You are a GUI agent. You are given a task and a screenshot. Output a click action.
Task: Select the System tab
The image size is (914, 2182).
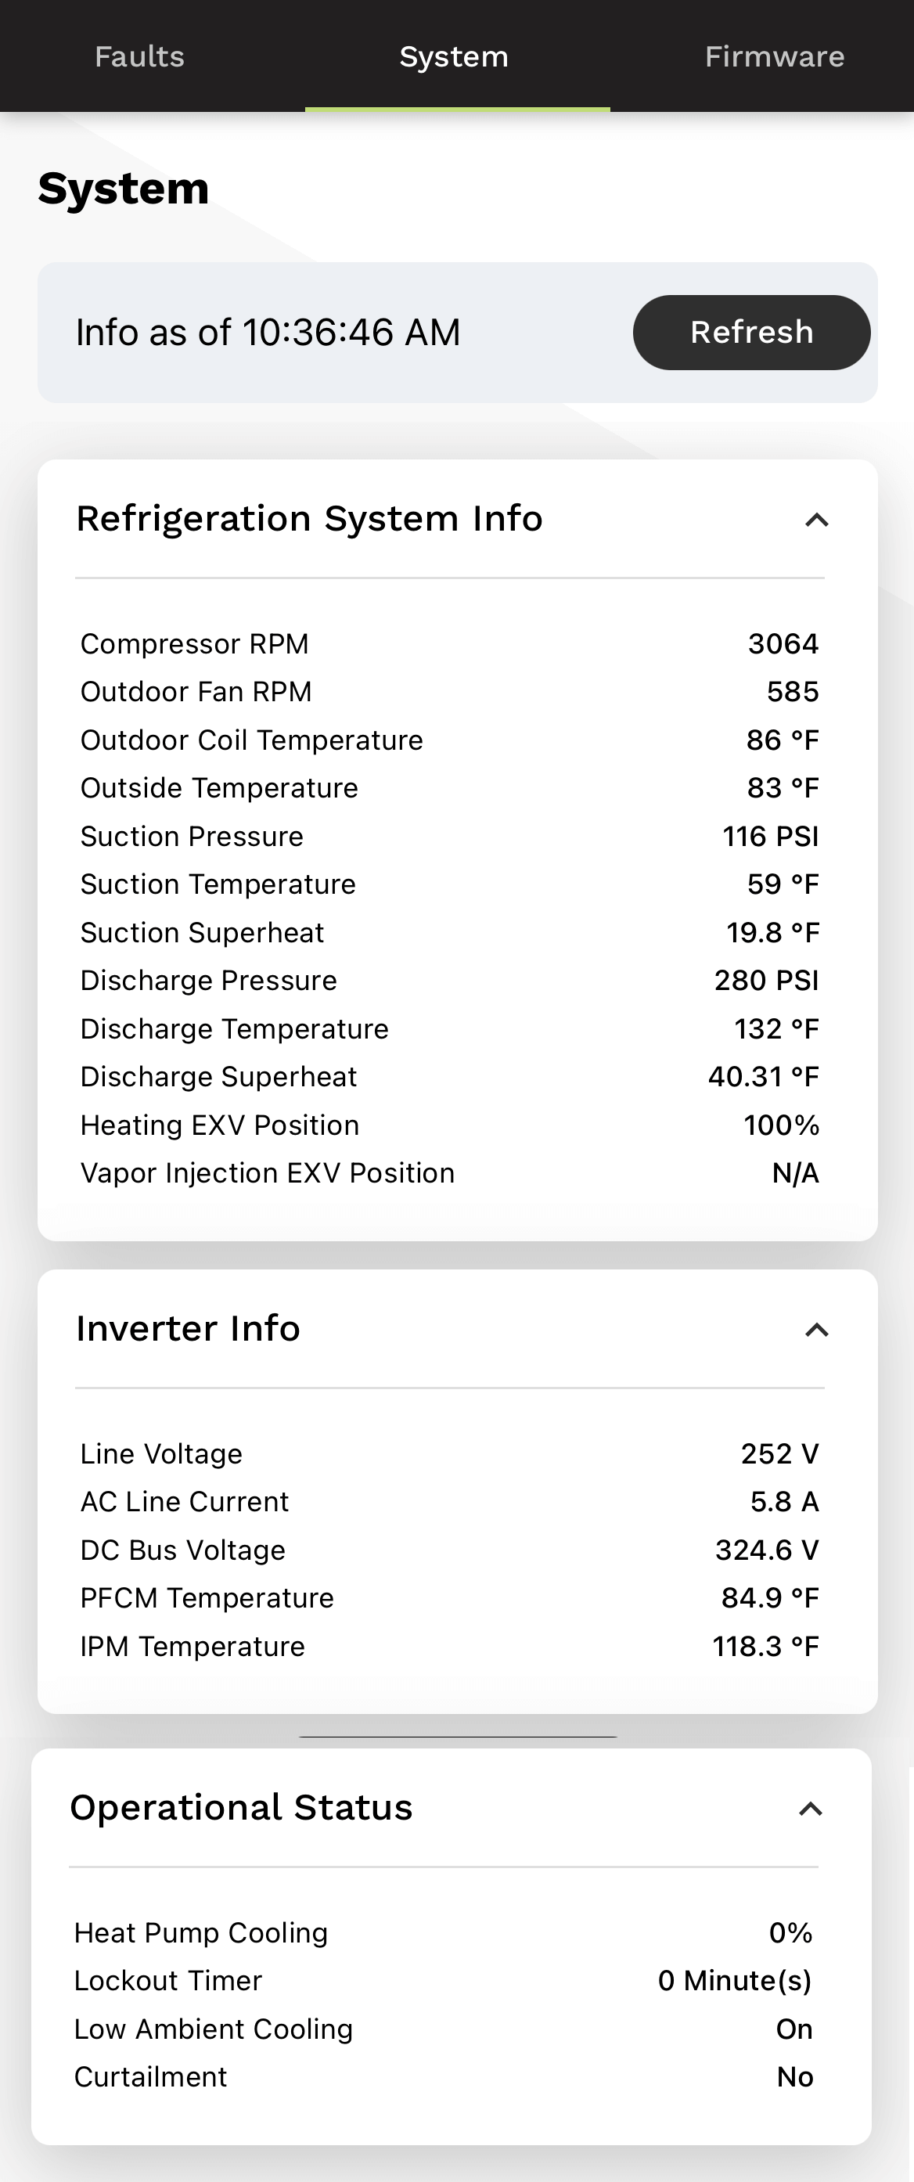[x=454, y=57]
